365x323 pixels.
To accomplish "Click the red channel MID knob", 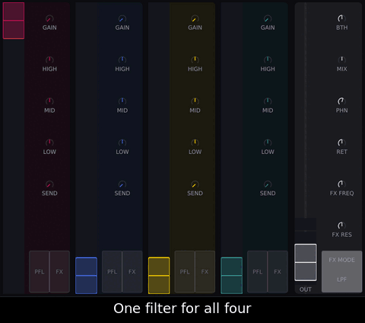I will point(49,101).
